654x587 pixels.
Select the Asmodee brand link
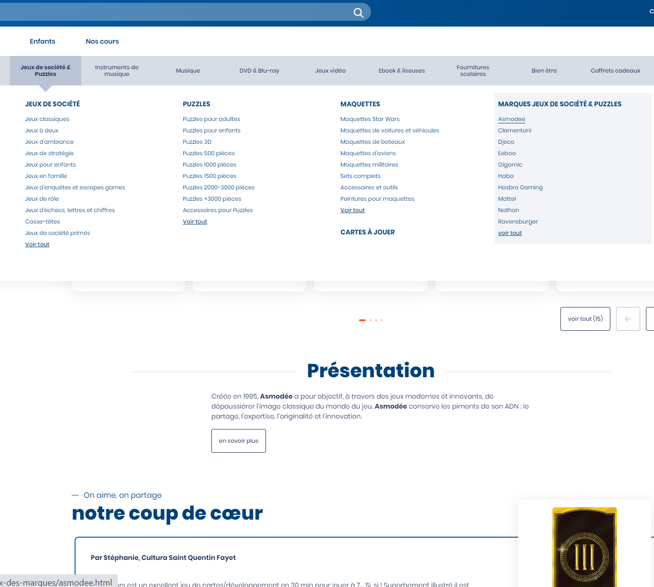pyautogui.click(x=512, y=119)
